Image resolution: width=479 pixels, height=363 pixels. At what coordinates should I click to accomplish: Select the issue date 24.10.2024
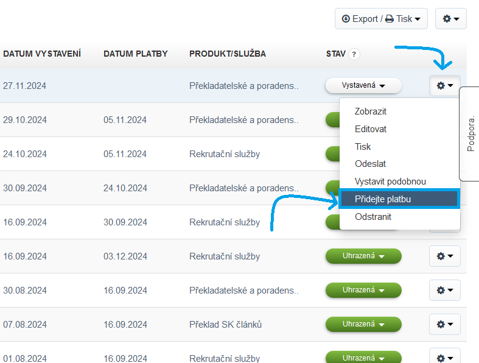pos(25,154)
